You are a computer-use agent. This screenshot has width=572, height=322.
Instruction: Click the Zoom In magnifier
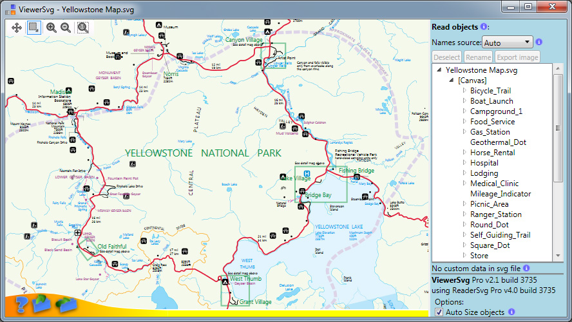click(51, 28)
